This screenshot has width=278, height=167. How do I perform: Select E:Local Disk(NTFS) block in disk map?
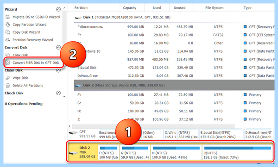pos(221,135)
